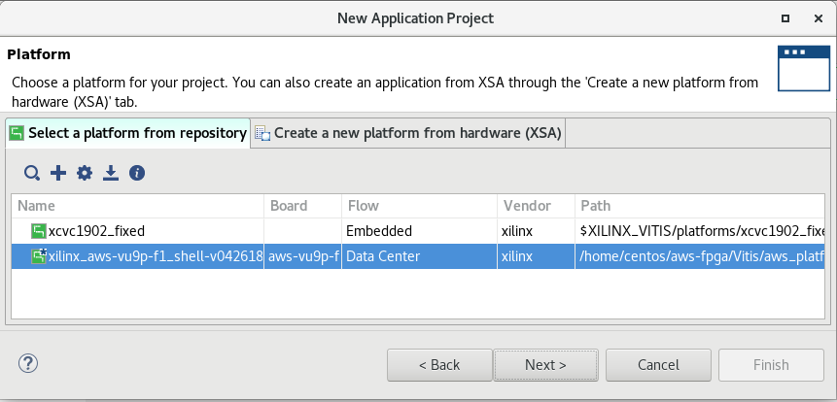The width and height of the screenshot is (837, 402).
Task: Select the xcvc1902_fixed platform row
Action: click(x=418, y=231)
